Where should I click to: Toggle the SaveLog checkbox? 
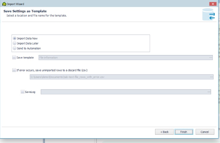pos(22,92)
